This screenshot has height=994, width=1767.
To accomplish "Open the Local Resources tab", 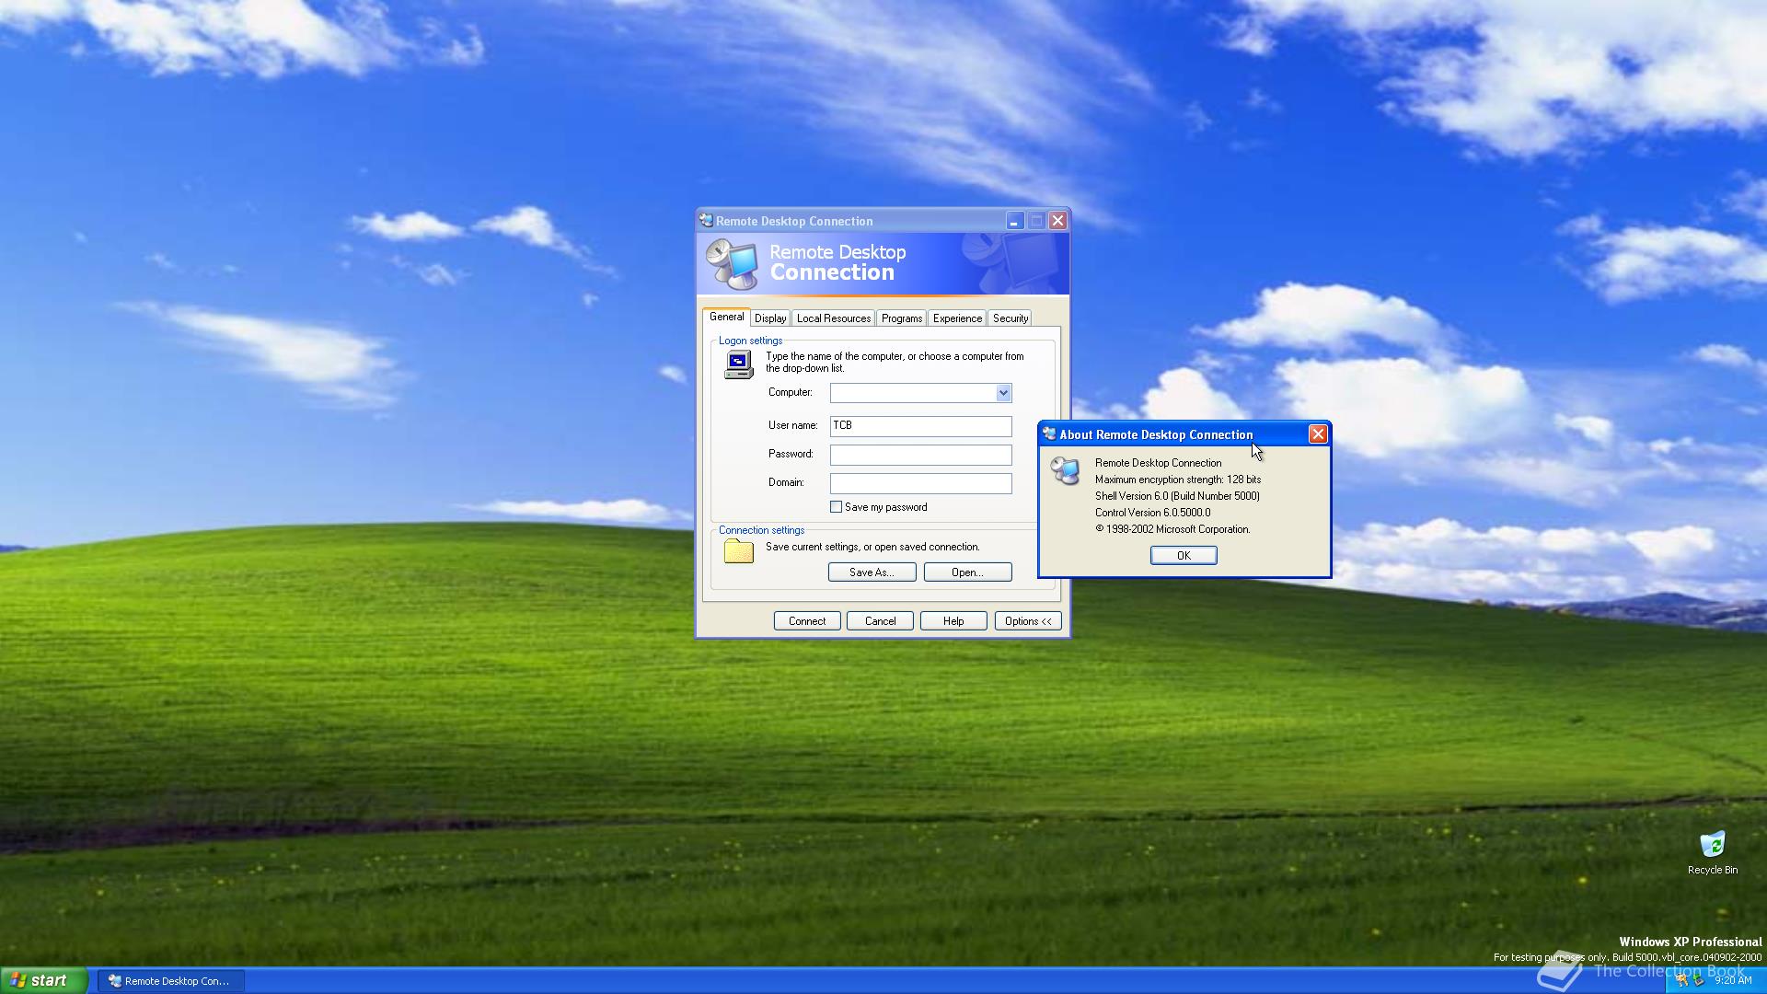I will pyautogui.click(x=833, y=318).
